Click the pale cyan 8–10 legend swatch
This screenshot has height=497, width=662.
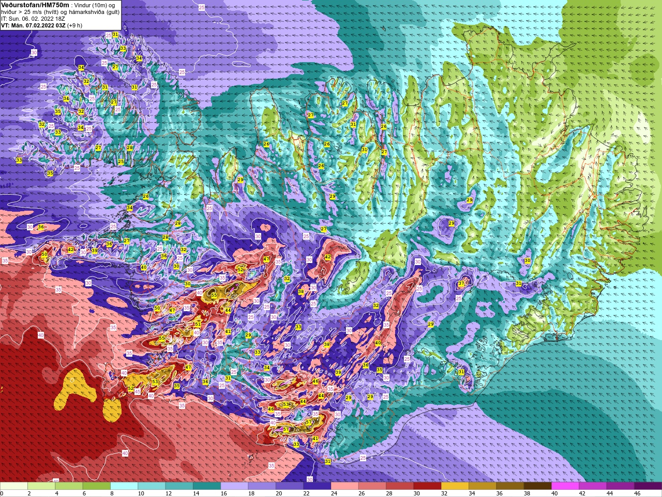coord(124,486)
